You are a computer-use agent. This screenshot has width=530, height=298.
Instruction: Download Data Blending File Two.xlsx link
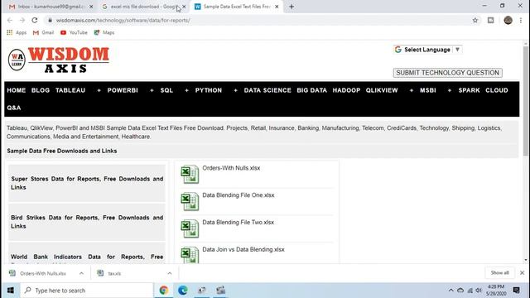tap(238, 223)
